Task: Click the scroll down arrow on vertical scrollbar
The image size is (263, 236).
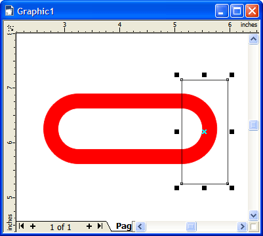Action: [253, 216]
